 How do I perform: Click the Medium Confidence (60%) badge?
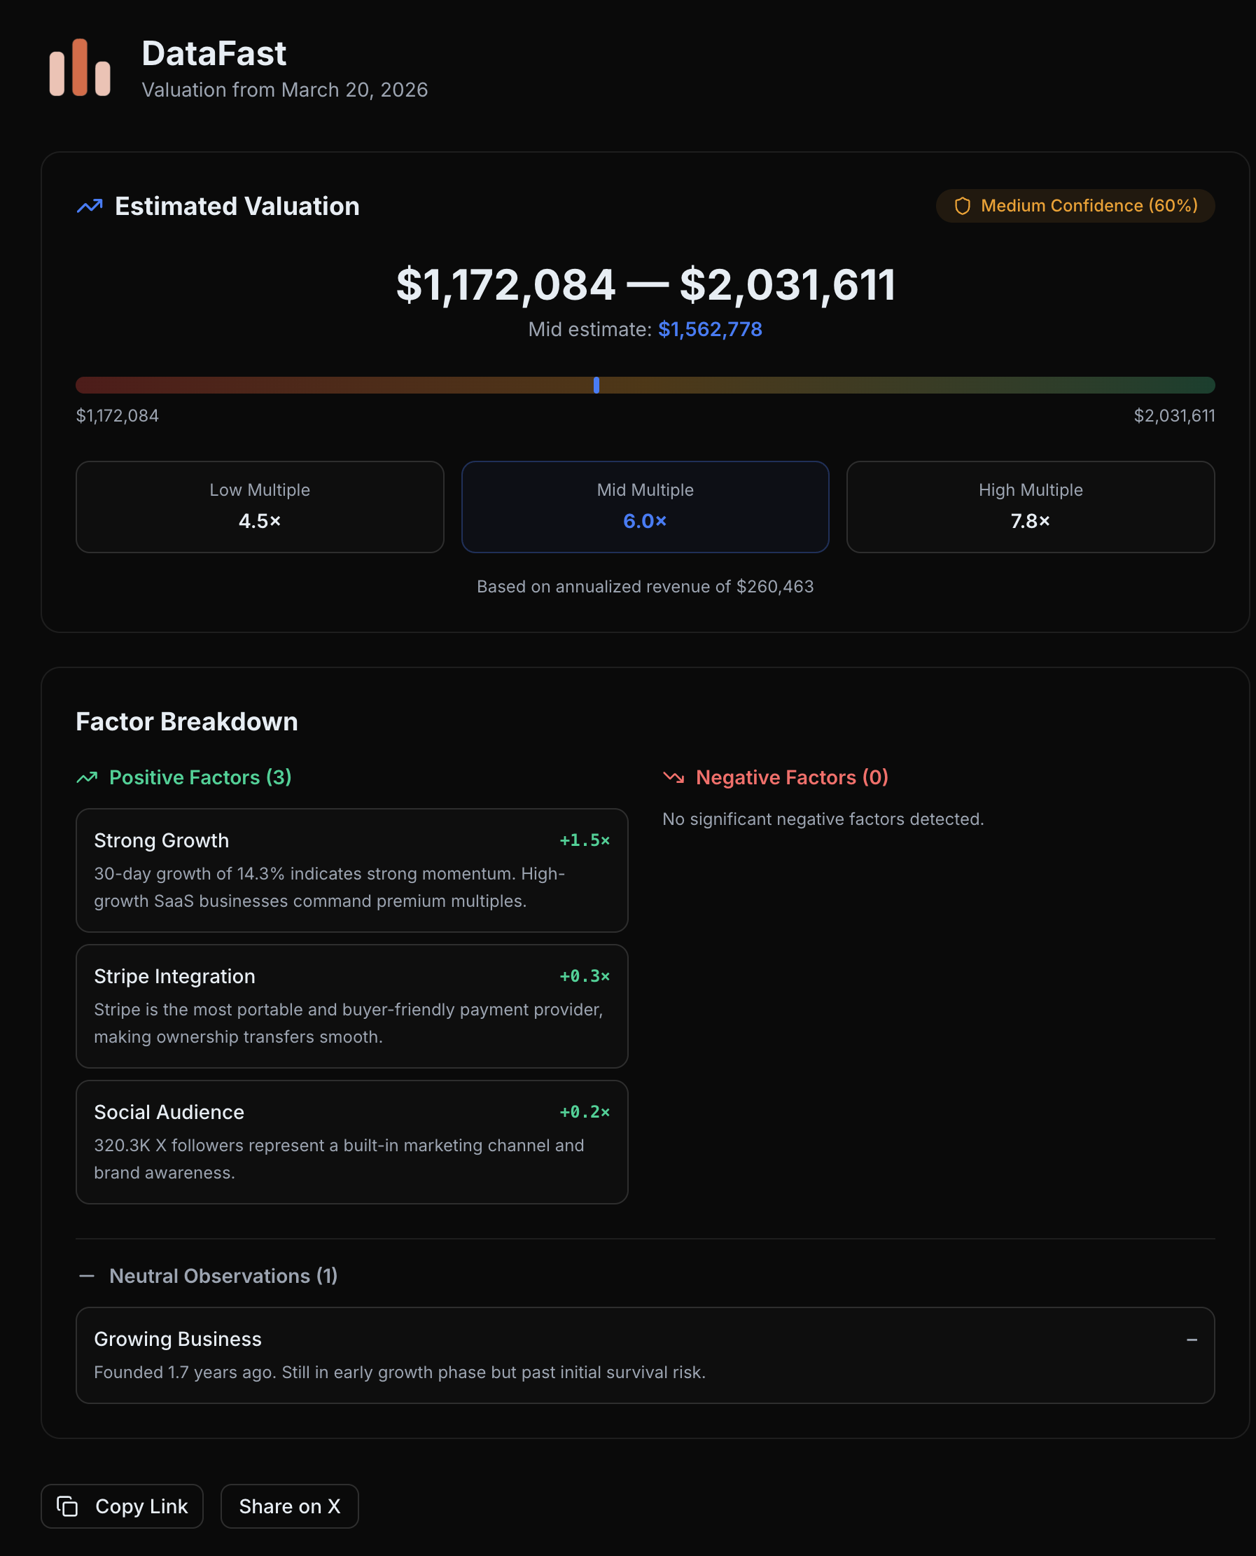(1075, 207)
